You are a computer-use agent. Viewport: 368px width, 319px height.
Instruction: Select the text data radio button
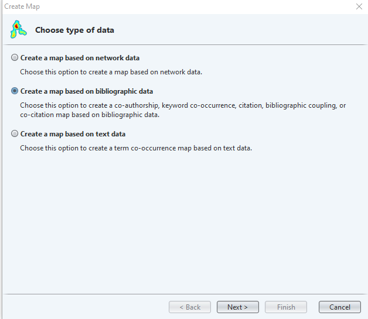point(15,134)
